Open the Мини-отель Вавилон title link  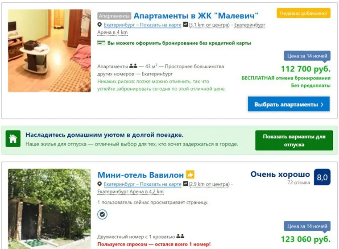pos(141,175)
